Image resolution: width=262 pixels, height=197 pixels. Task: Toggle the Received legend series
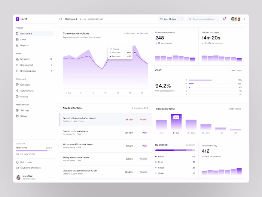tap(129, 33)
